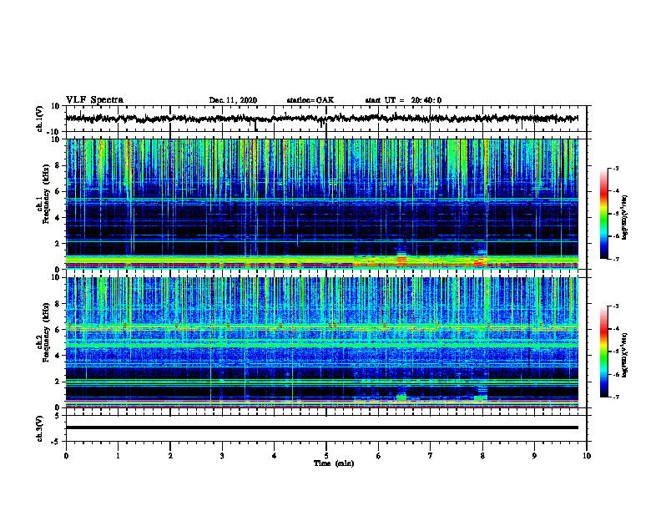The width and height of the screenshot is (661, 511).
Task: Click time axis tick label "7"
Action: (x=431, y=456)
